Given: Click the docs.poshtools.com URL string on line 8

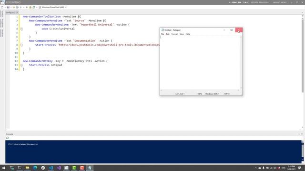Looking at the screenshot, I should (x=109, y=45).
